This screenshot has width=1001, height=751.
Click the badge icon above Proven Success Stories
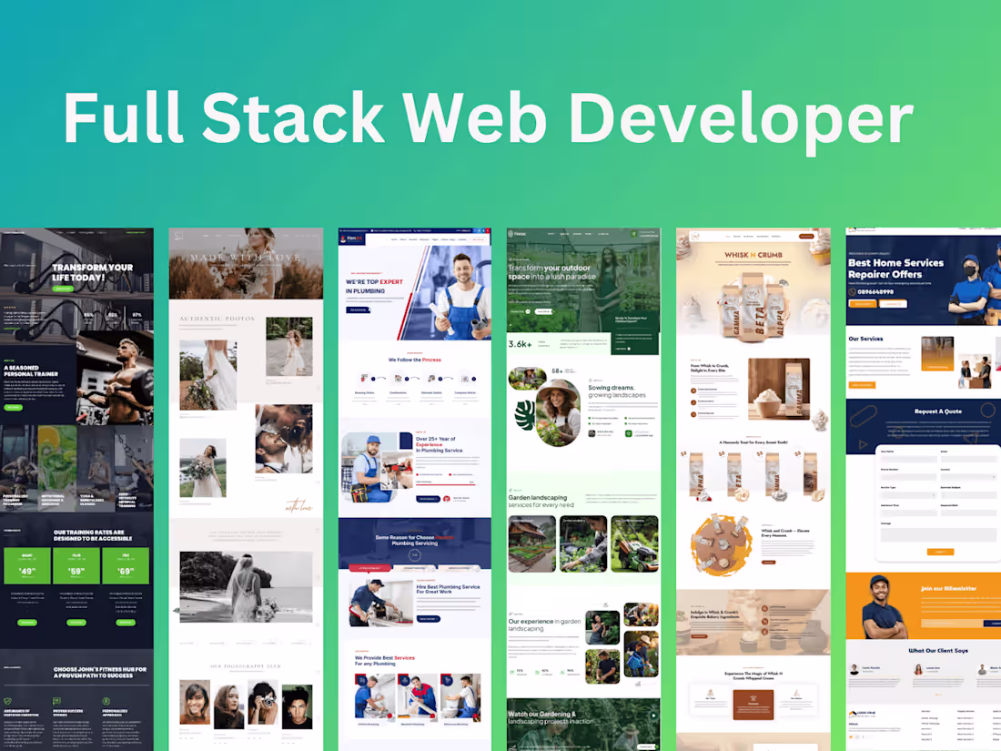click(56, 701)
